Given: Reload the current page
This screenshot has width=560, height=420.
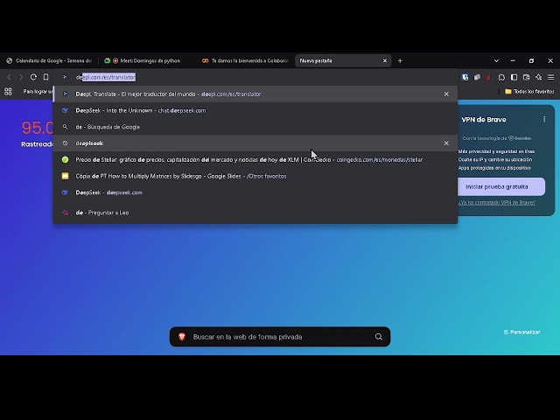Looking at the screenshot, I should click(33, 77).
